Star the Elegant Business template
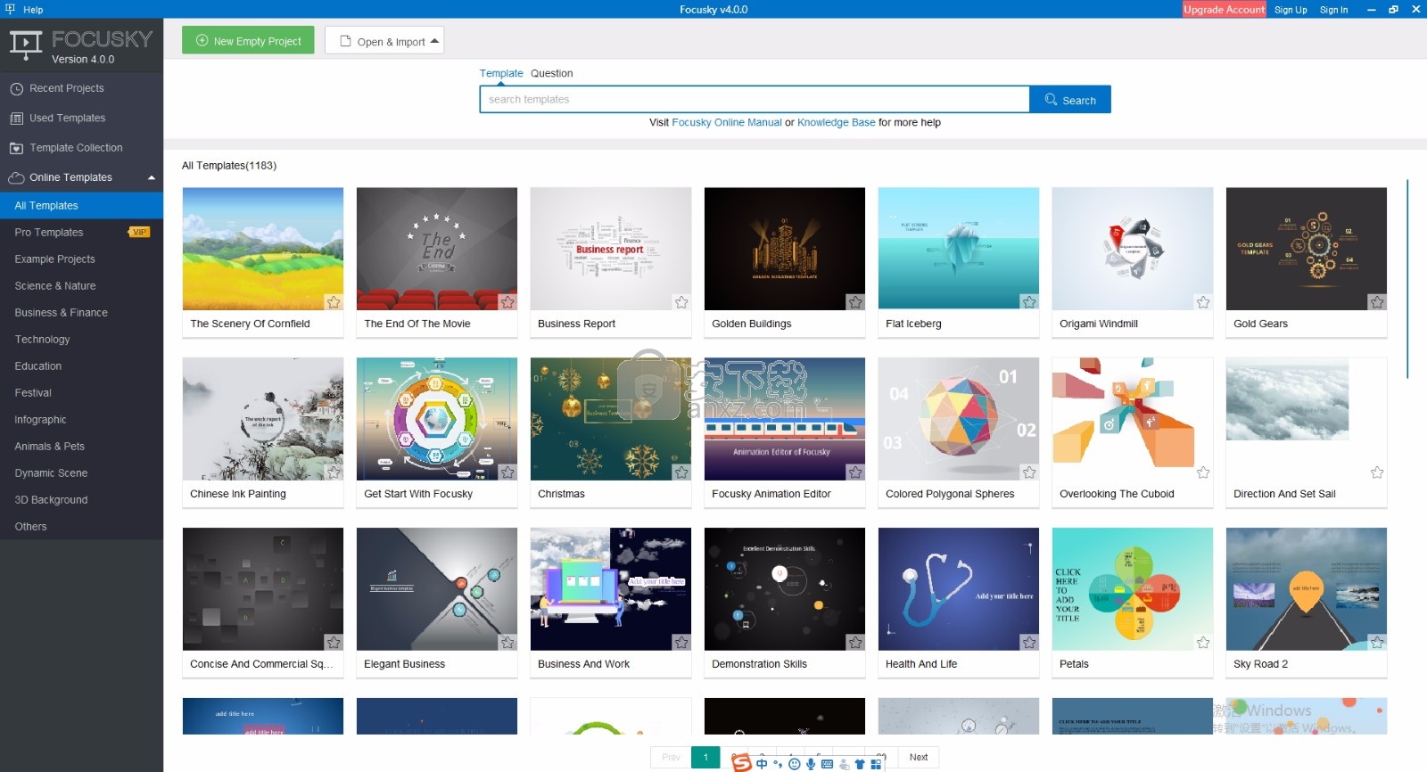 tap(507, 643)
